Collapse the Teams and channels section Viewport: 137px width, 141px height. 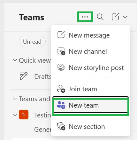[x=15, y=99]
